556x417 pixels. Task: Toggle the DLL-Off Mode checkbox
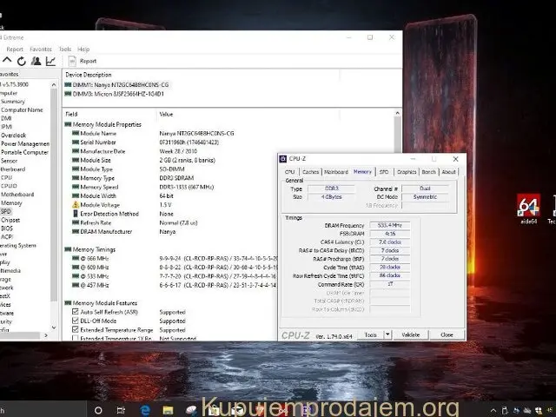[x=75, y=321]
